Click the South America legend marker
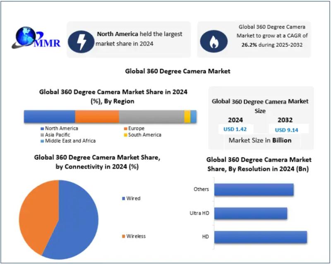 coord(125,135)
